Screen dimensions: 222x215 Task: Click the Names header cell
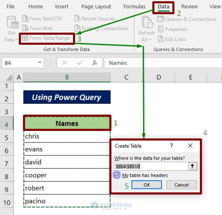(x=67, y=123)
